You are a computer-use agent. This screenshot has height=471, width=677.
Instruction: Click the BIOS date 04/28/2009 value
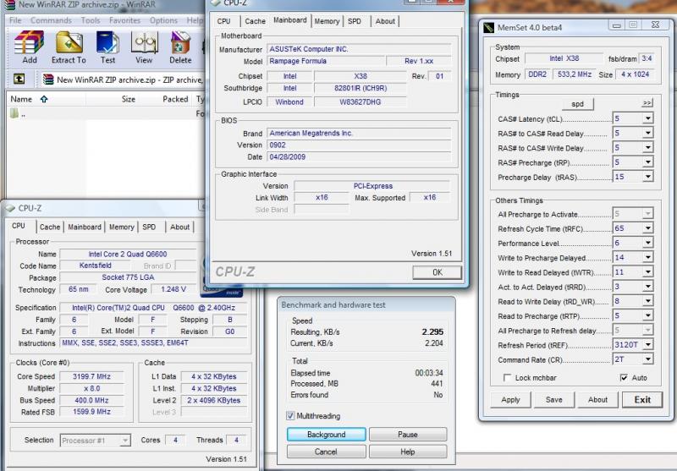359,157
